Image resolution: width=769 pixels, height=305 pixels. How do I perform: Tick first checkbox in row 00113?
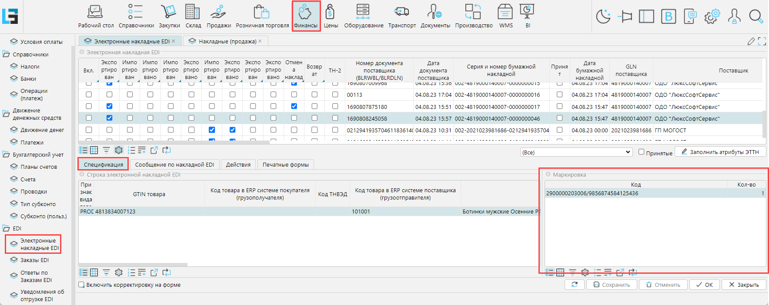89,95
